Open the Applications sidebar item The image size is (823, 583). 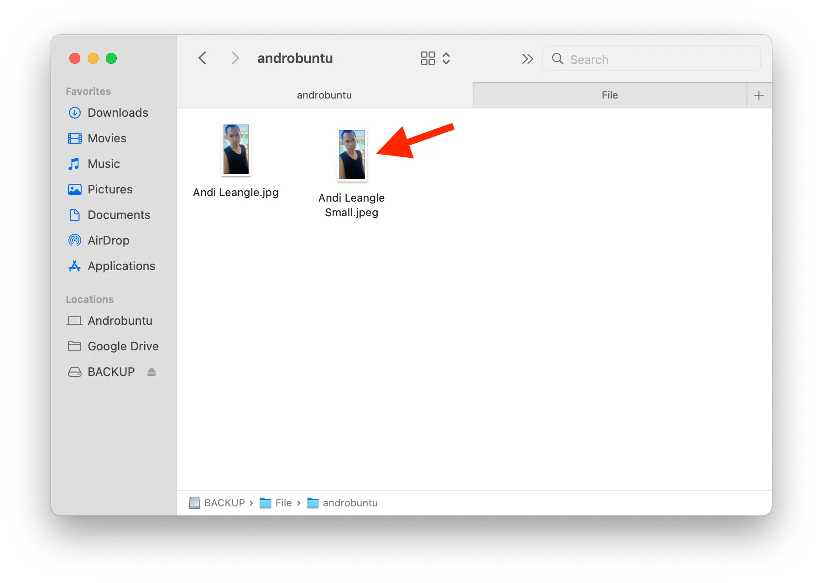click(x=121, y=266)
